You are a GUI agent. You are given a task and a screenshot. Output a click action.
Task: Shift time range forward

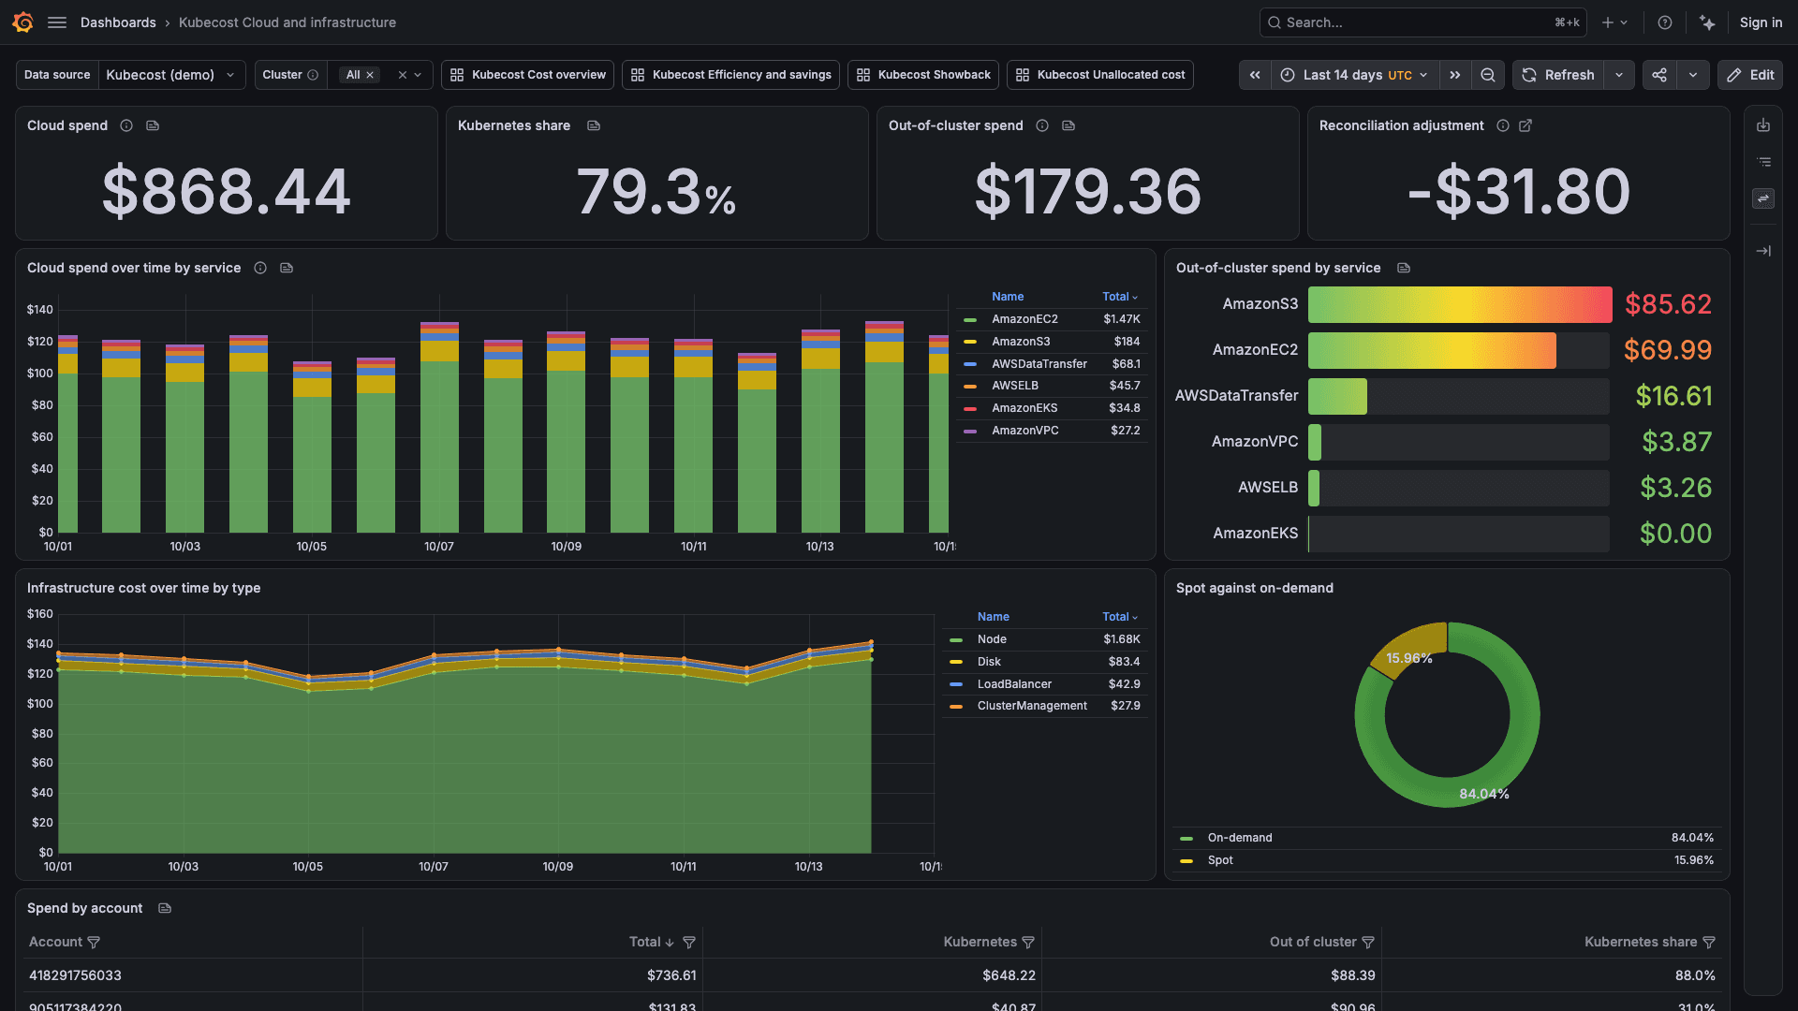tap(1455, 75)
